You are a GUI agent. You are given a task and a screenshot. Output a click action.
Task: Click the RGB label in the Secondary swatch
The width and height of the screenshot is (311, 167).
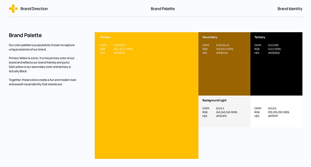tap(205, 49)
